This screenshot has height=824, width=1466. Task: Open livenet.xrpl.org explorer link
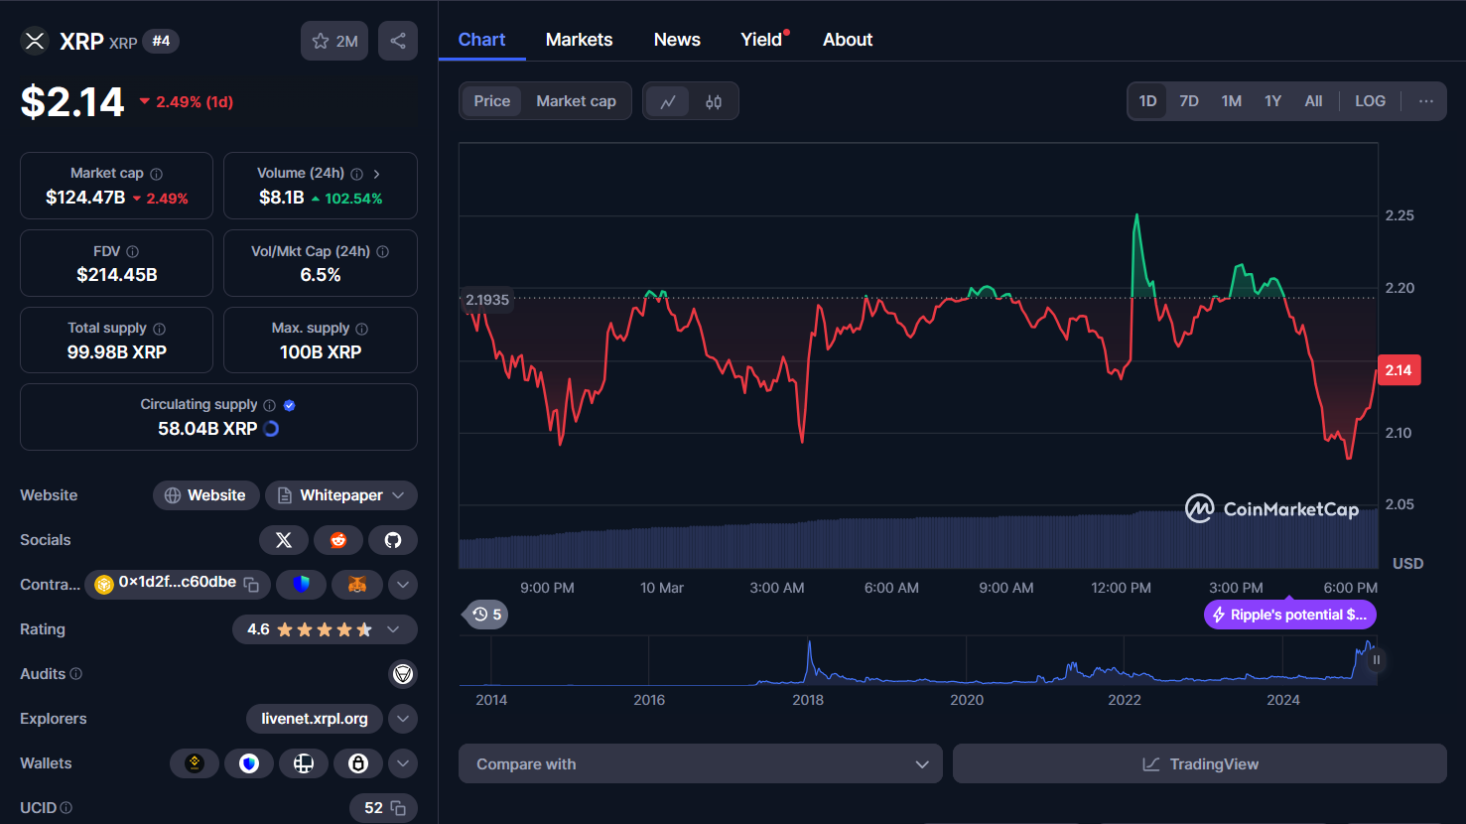pos(315,719)
